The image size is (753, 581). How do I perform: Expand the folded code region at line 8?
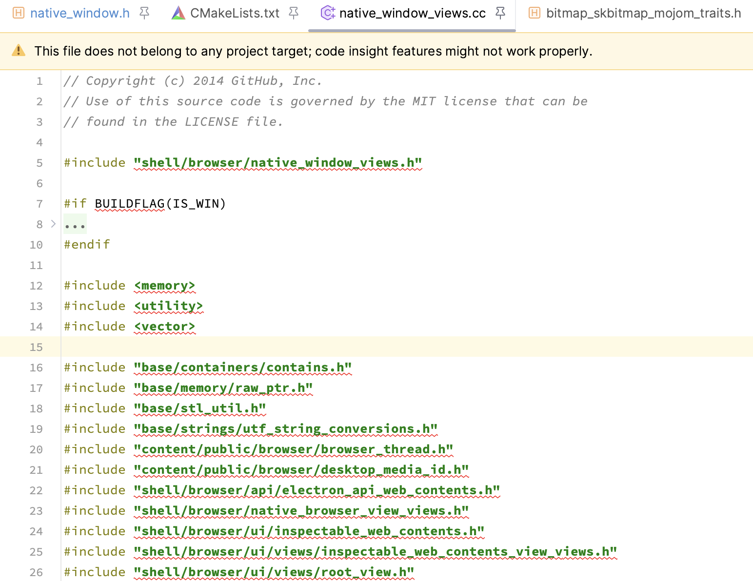(x=75, y=224)
